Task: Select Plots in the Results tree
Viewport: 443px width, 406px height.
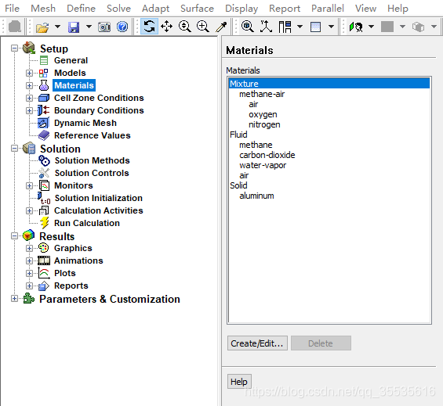Action: click(x=65, y=273)
